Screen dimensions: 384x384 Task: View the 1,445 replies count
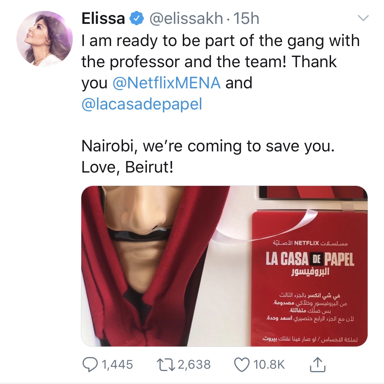tap(117, 365)
